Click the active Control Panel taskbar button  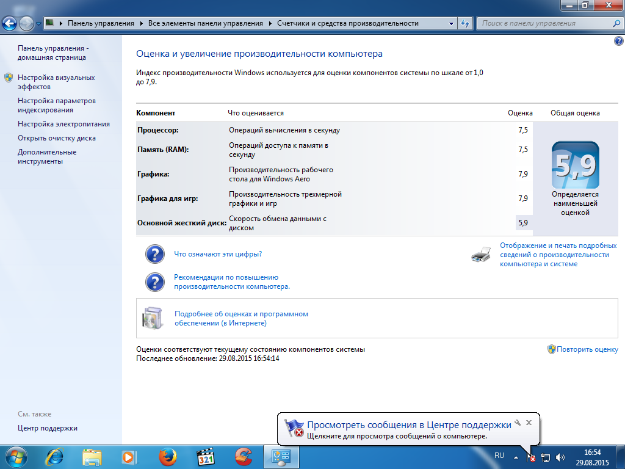(281, 457)
